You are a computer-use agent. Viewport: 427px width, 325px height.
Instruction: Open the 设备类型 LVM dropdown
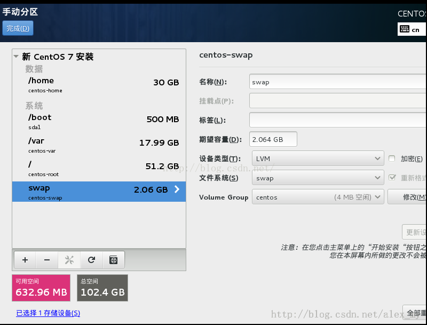tap(318, 158)
